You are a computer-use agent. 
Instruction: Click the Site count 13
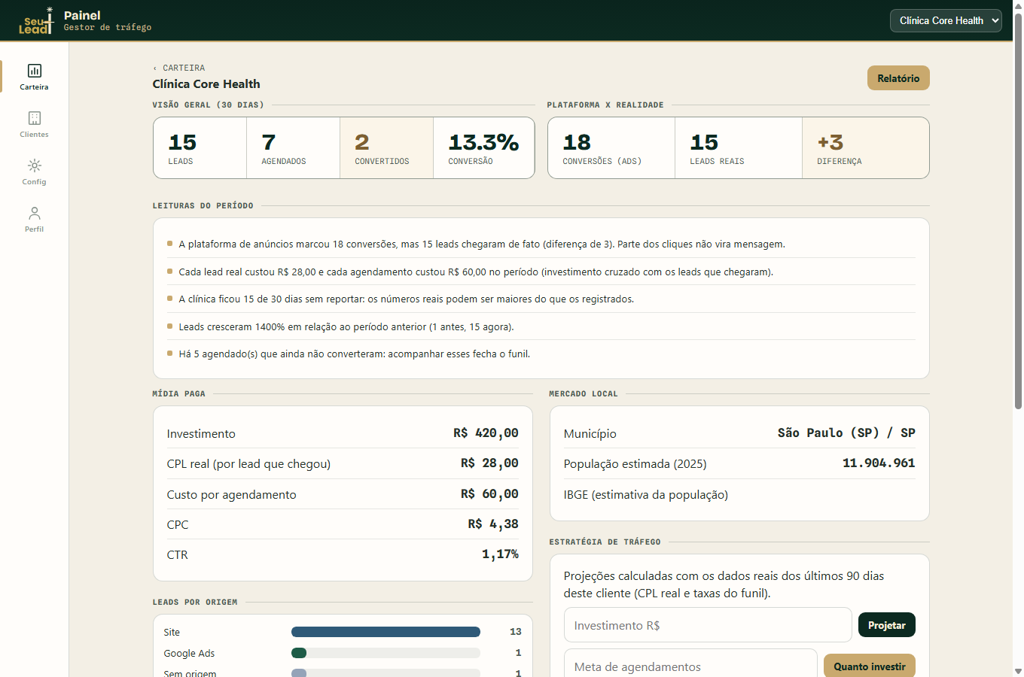(516, 632)
